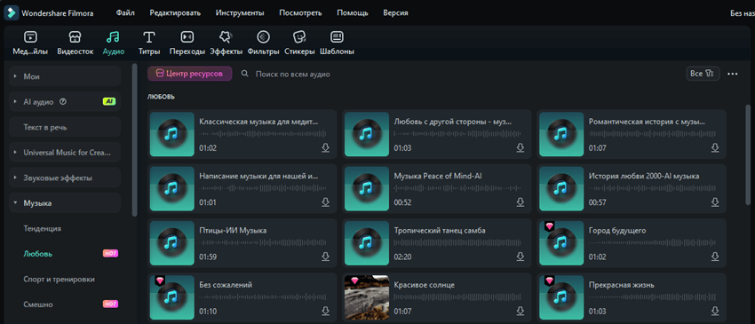Open the Видеосток tab
Image resolution: width=755 pixels, height=324 pixels.
click(x=75, y=43)
